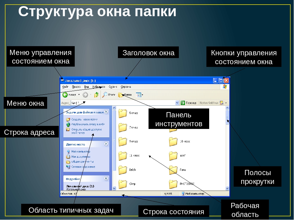Open the Norton AntiVirus dropdown arrow
Viewport: 294px width, 220px height.
click(226, 103)
